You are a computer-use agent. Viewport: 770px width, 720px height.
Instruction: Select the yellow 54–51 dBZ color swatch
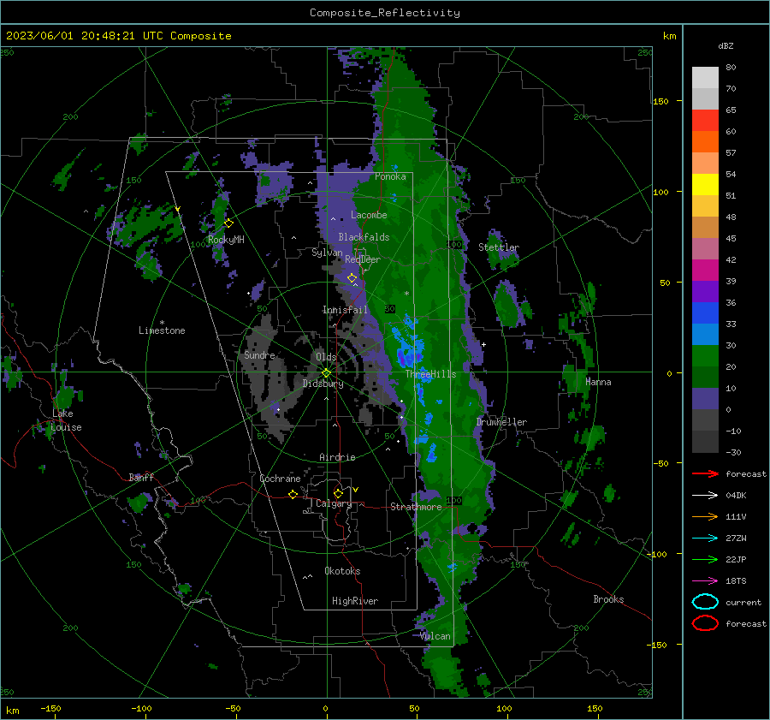point(705,185)
